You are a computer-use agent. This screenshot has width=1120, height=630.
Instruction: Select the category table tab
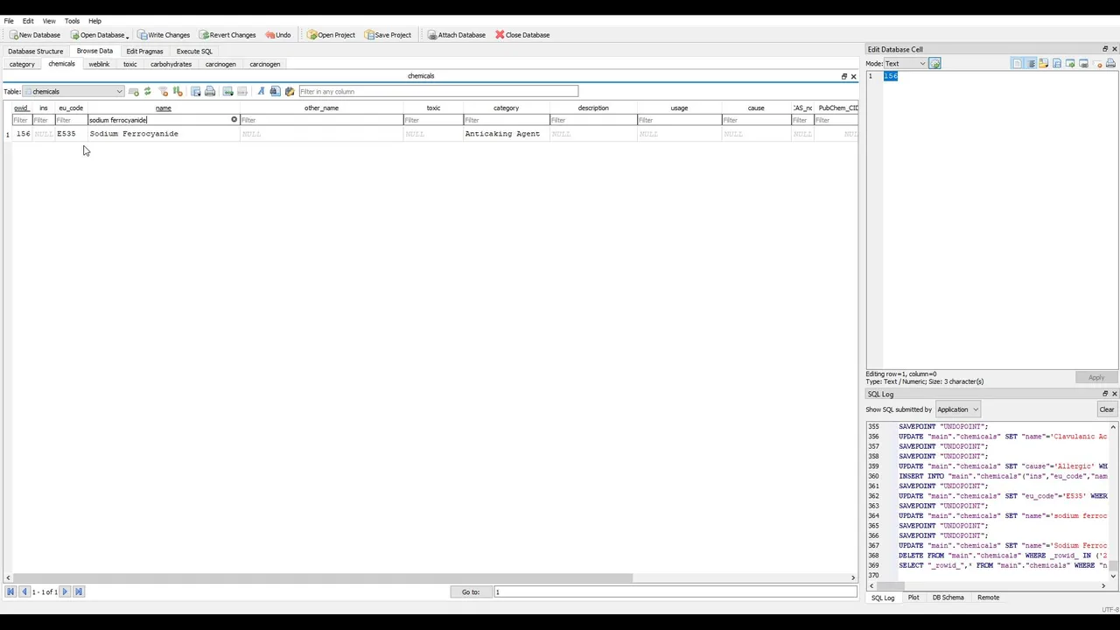click(x=22, y=64)
